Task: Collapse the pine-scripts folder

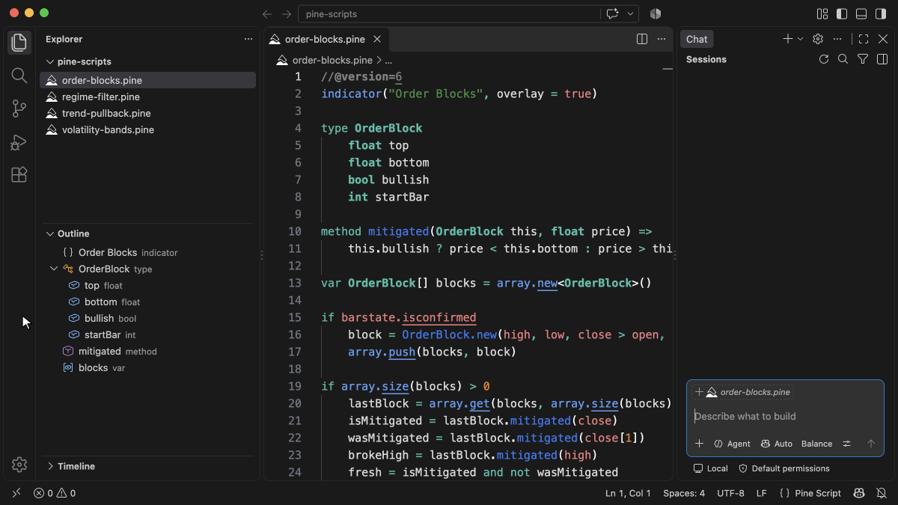Action: (x=50, y=62)
